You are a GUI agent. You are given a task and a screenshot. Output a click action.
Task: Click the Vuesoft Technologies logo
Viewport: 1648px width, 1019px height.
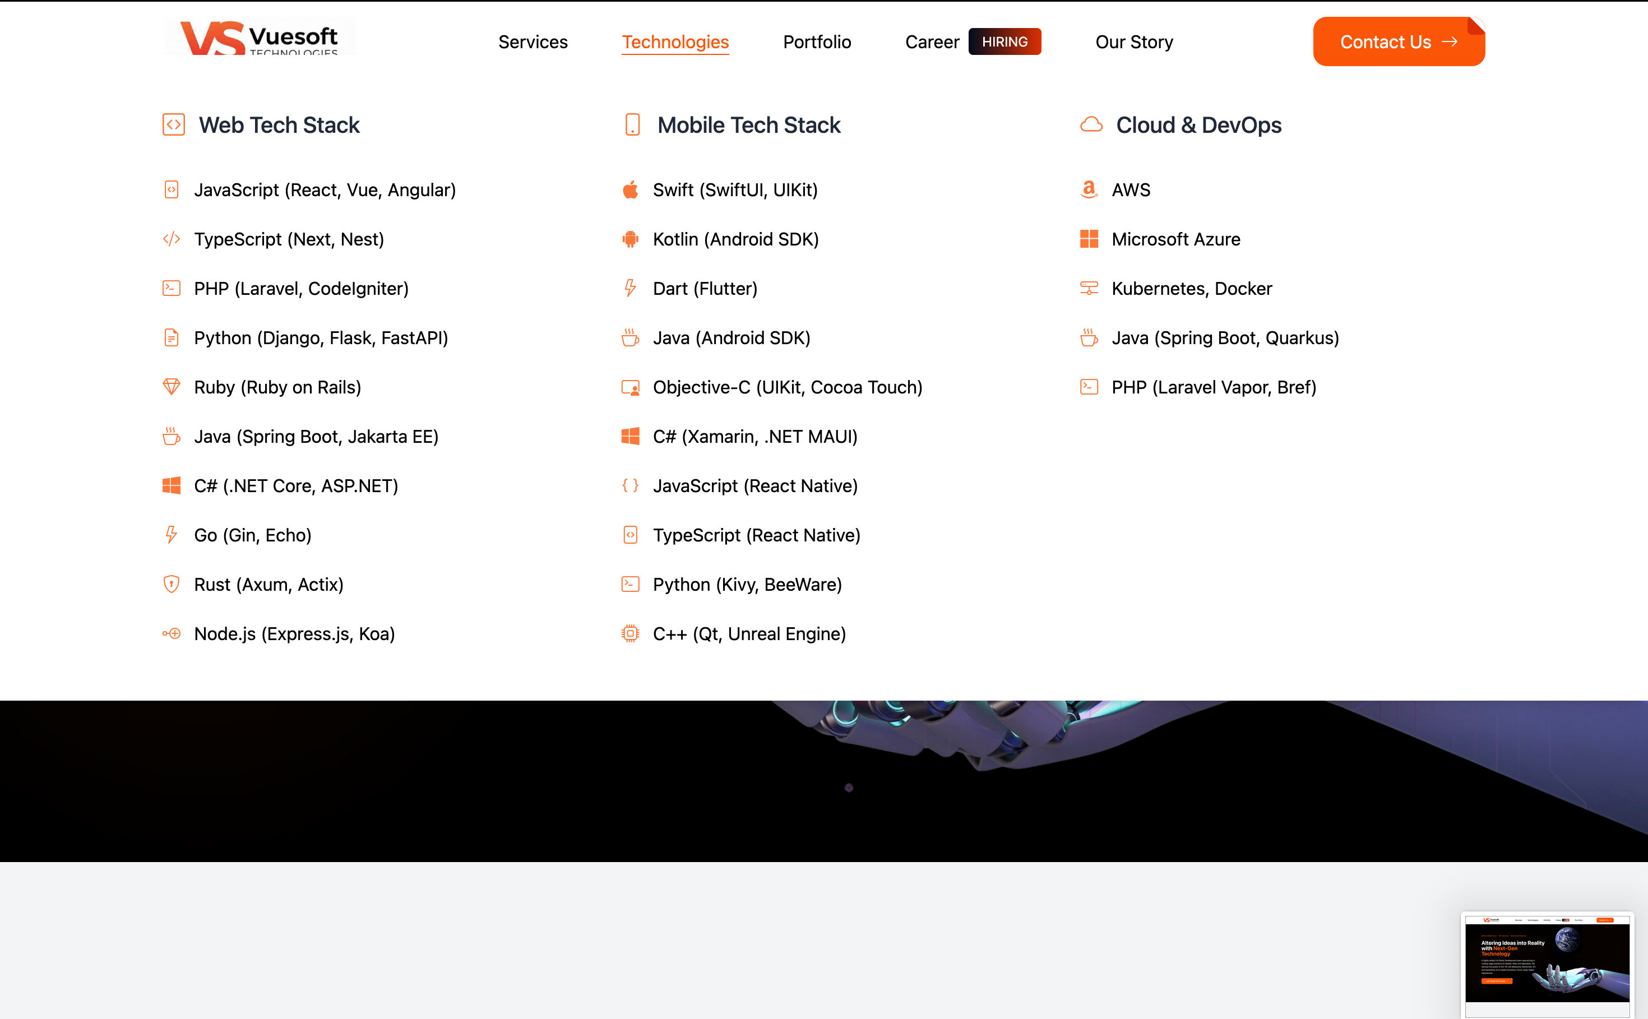tap(260, 38)
